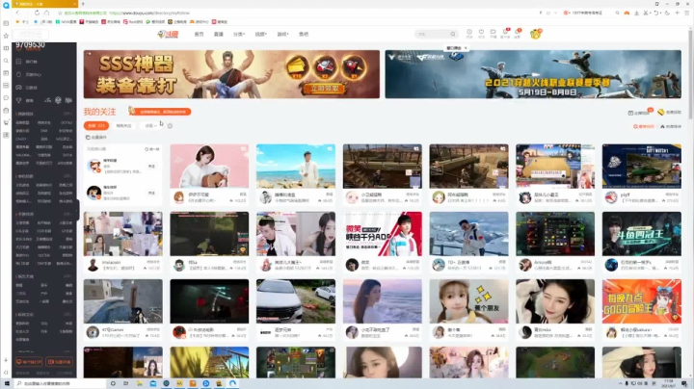Go to browser home page icon
This screenshot has width=694, height=389.
pyautogui.click(x=46, y=13)
